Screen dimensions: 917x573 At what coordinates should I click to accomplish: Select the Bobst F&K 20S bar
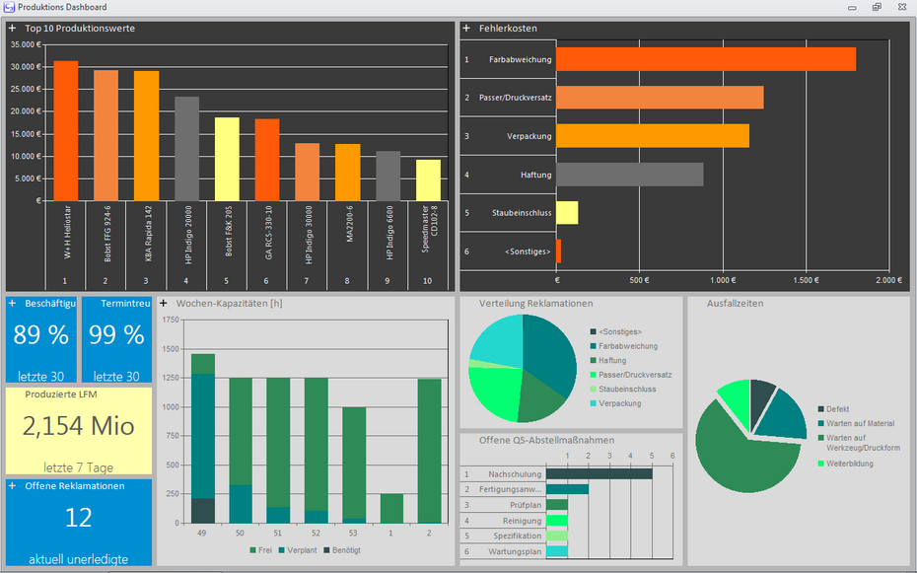point(227,159)
